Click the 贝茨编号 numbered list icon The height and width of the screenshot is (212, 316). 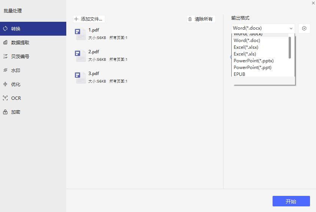pyautogui.click(x=5, y=56)
